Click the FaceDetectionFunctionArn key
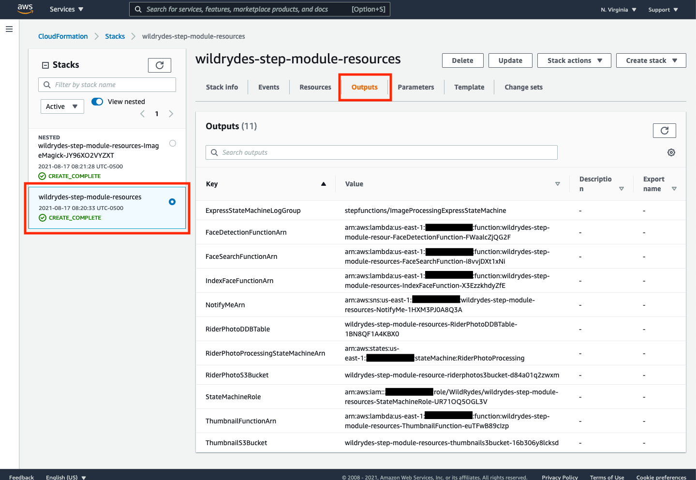 point(246,232)
